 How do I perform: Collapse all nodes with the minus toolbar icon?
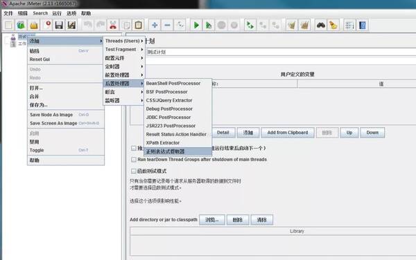tap(167, 25)
